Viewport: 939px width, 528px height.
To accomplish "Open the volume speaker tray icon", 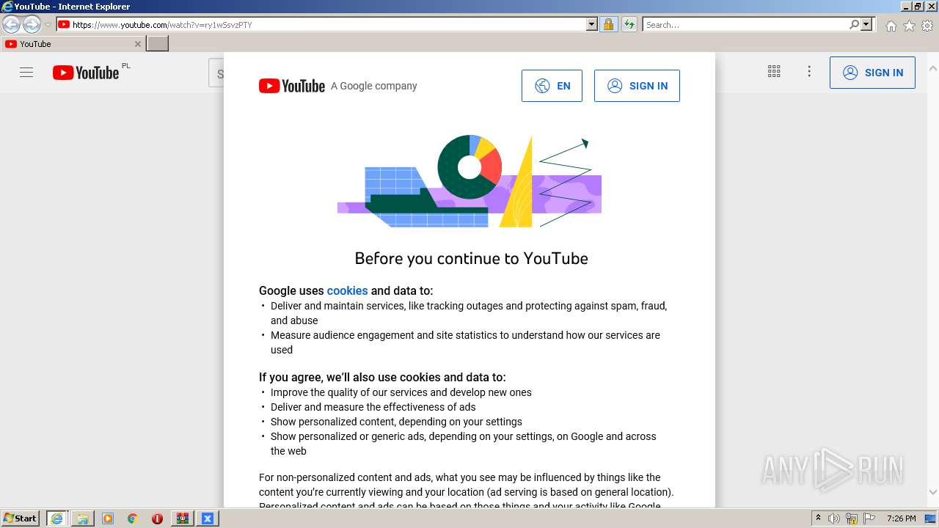I will 834,518.
